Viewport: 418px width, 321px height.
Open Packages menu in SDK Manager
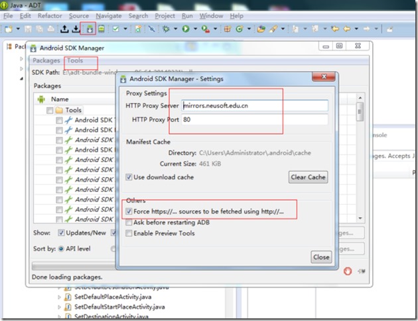pyautogui.click(x=46, y=60)
